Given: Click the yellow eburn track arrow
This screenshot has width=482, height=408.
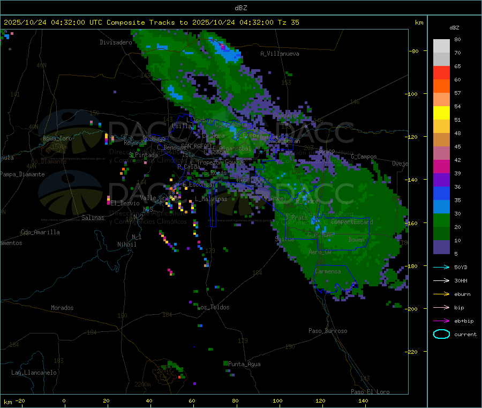Looking at the screenshot, I should [x=441, y=294].
